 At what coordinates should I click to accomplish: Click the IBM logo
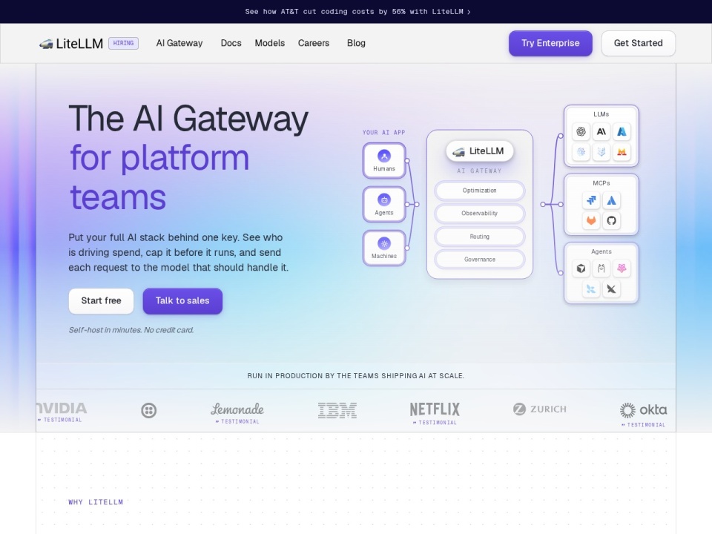pos(337,410)
